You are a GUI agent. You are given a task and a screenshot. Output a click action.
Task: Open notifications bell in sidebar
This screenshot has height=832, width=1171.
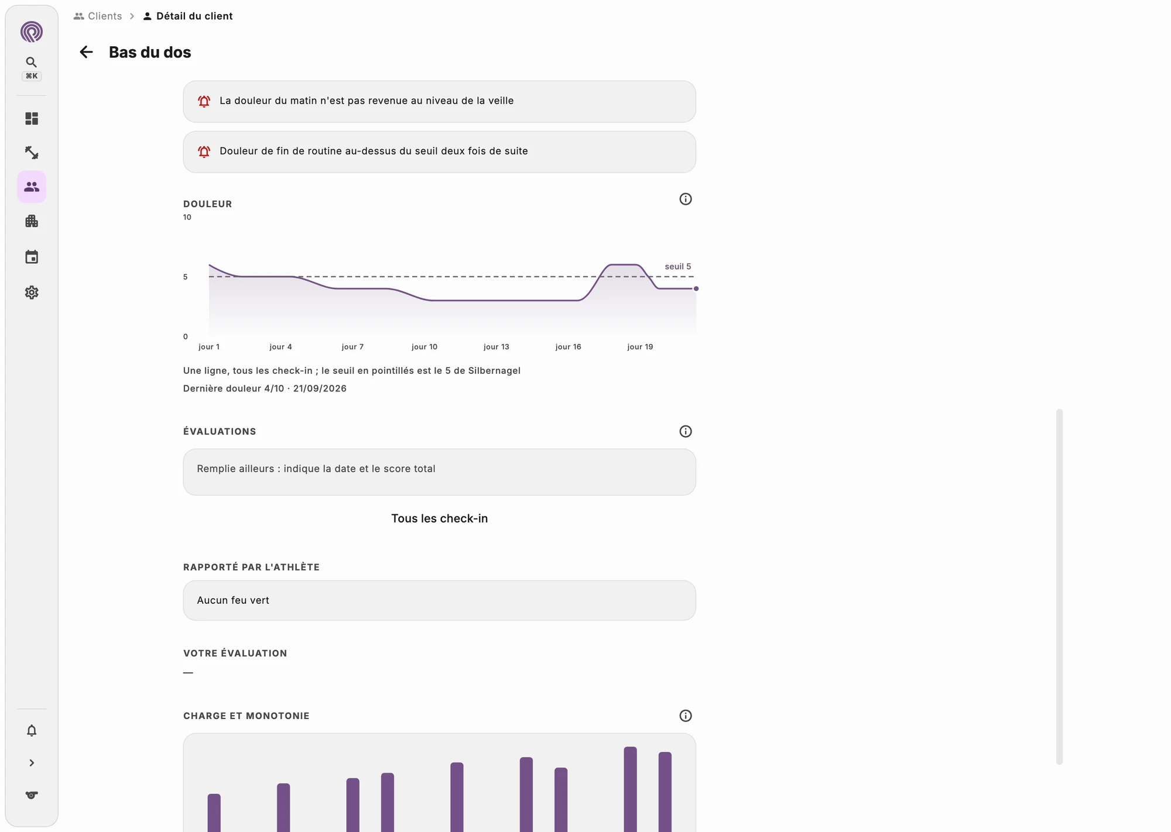point(32,730)
